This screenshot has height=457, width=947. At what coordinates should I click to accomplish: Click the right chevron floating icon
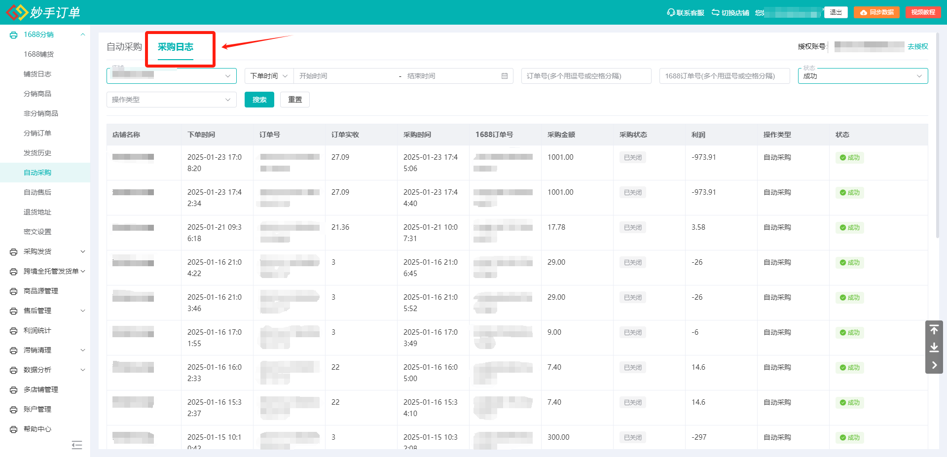point(934,365)
